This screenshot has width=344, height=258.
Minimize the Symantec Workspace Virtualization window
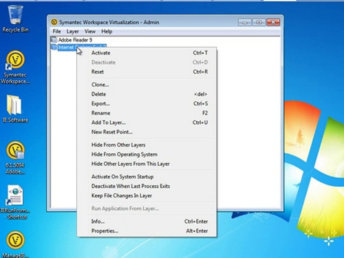click(x=245, y=22)
